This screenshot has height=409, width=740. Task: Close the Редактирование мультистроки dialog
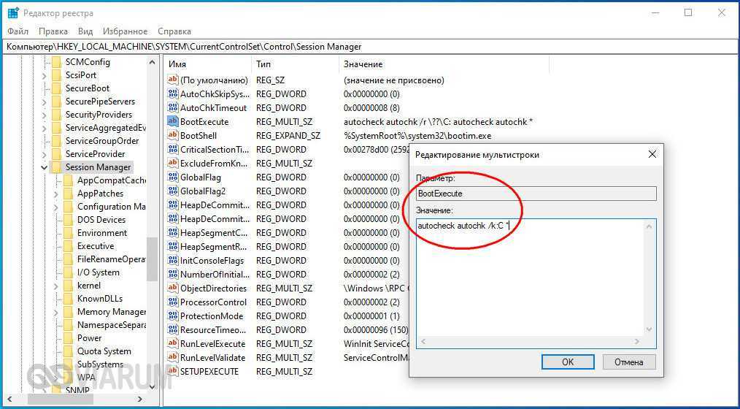652,154
